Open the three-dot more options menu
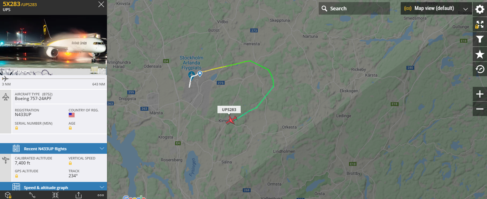Image resolution: width=487 pixels, height=199 pixels. pos(101,195)
